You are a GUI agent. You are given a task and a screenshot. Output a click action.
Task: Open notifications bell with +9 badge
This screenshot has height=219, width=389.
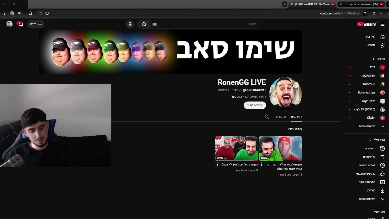coord(20,24)
